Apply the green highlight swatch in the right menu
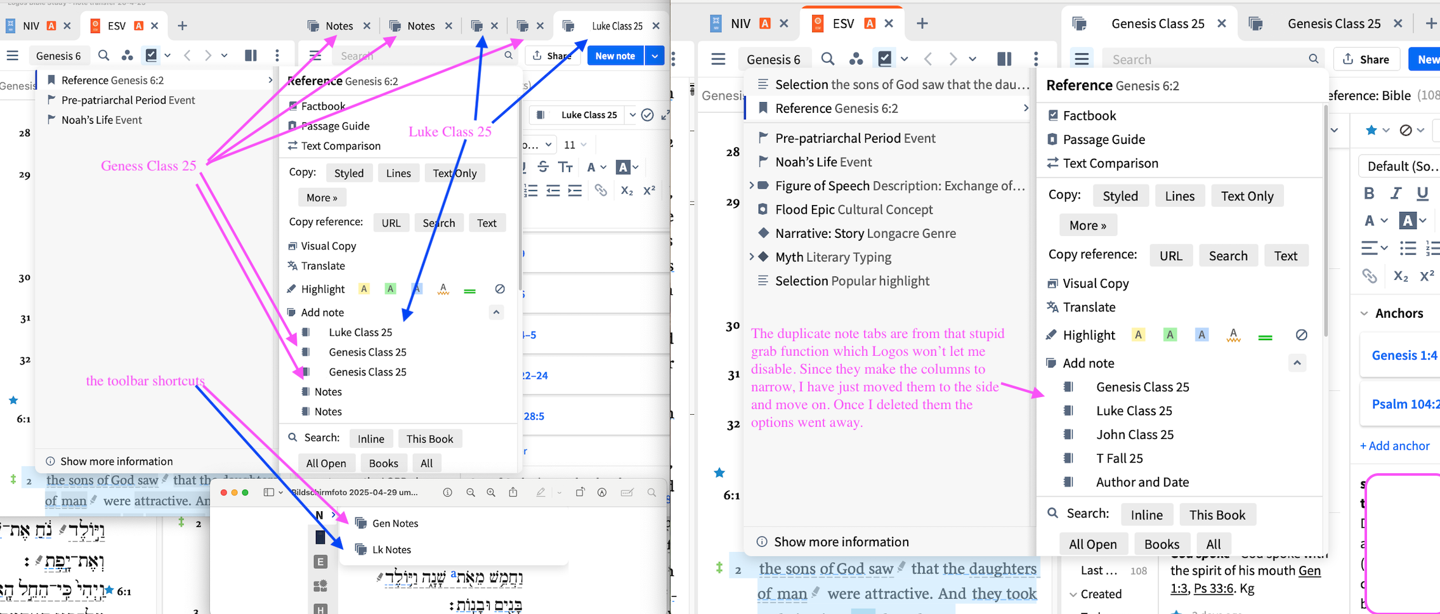Image resolution: width=1440 pixels, height=614 pixels. click(x=1170, y=335)
